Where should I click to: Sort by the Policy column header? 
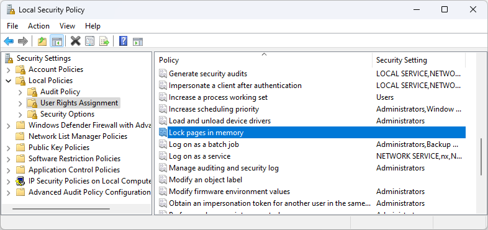(x=264, y=60)
